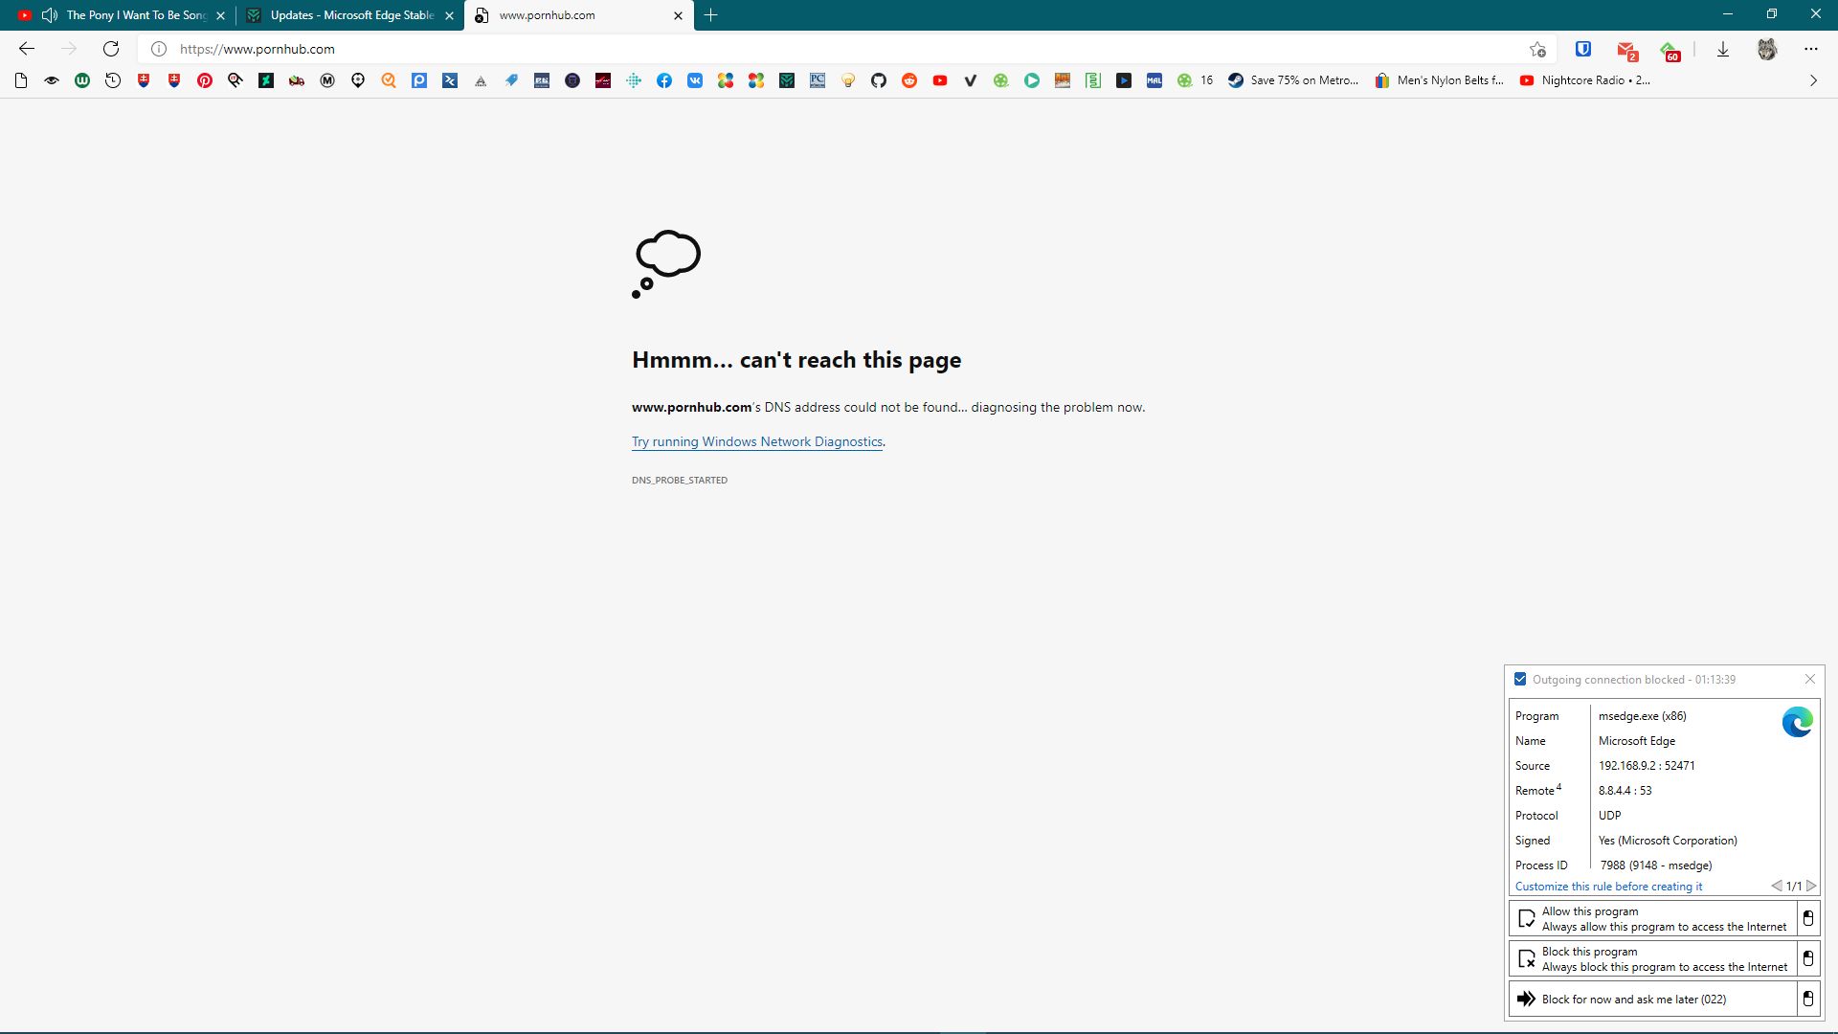Open the wolf profile avatar

coord(1767,49)
